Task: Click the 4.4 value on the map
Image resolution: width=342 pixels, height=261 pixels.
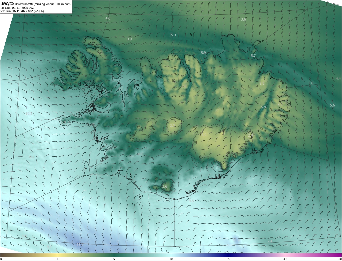Action: tap(338, 78)
